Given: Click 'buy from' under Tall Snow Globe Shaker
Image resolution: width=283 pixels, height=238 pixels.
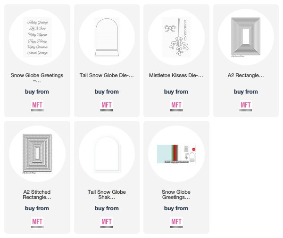Looking at the screenshot, I should 107,208.
